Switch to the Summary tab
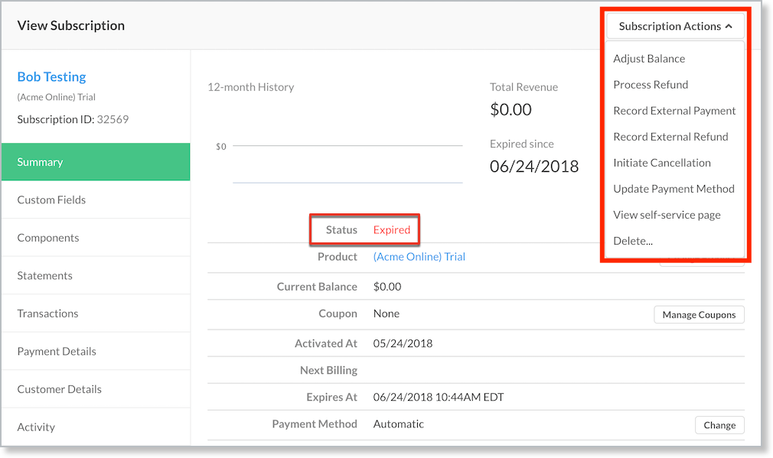 [x=96, y=162]
